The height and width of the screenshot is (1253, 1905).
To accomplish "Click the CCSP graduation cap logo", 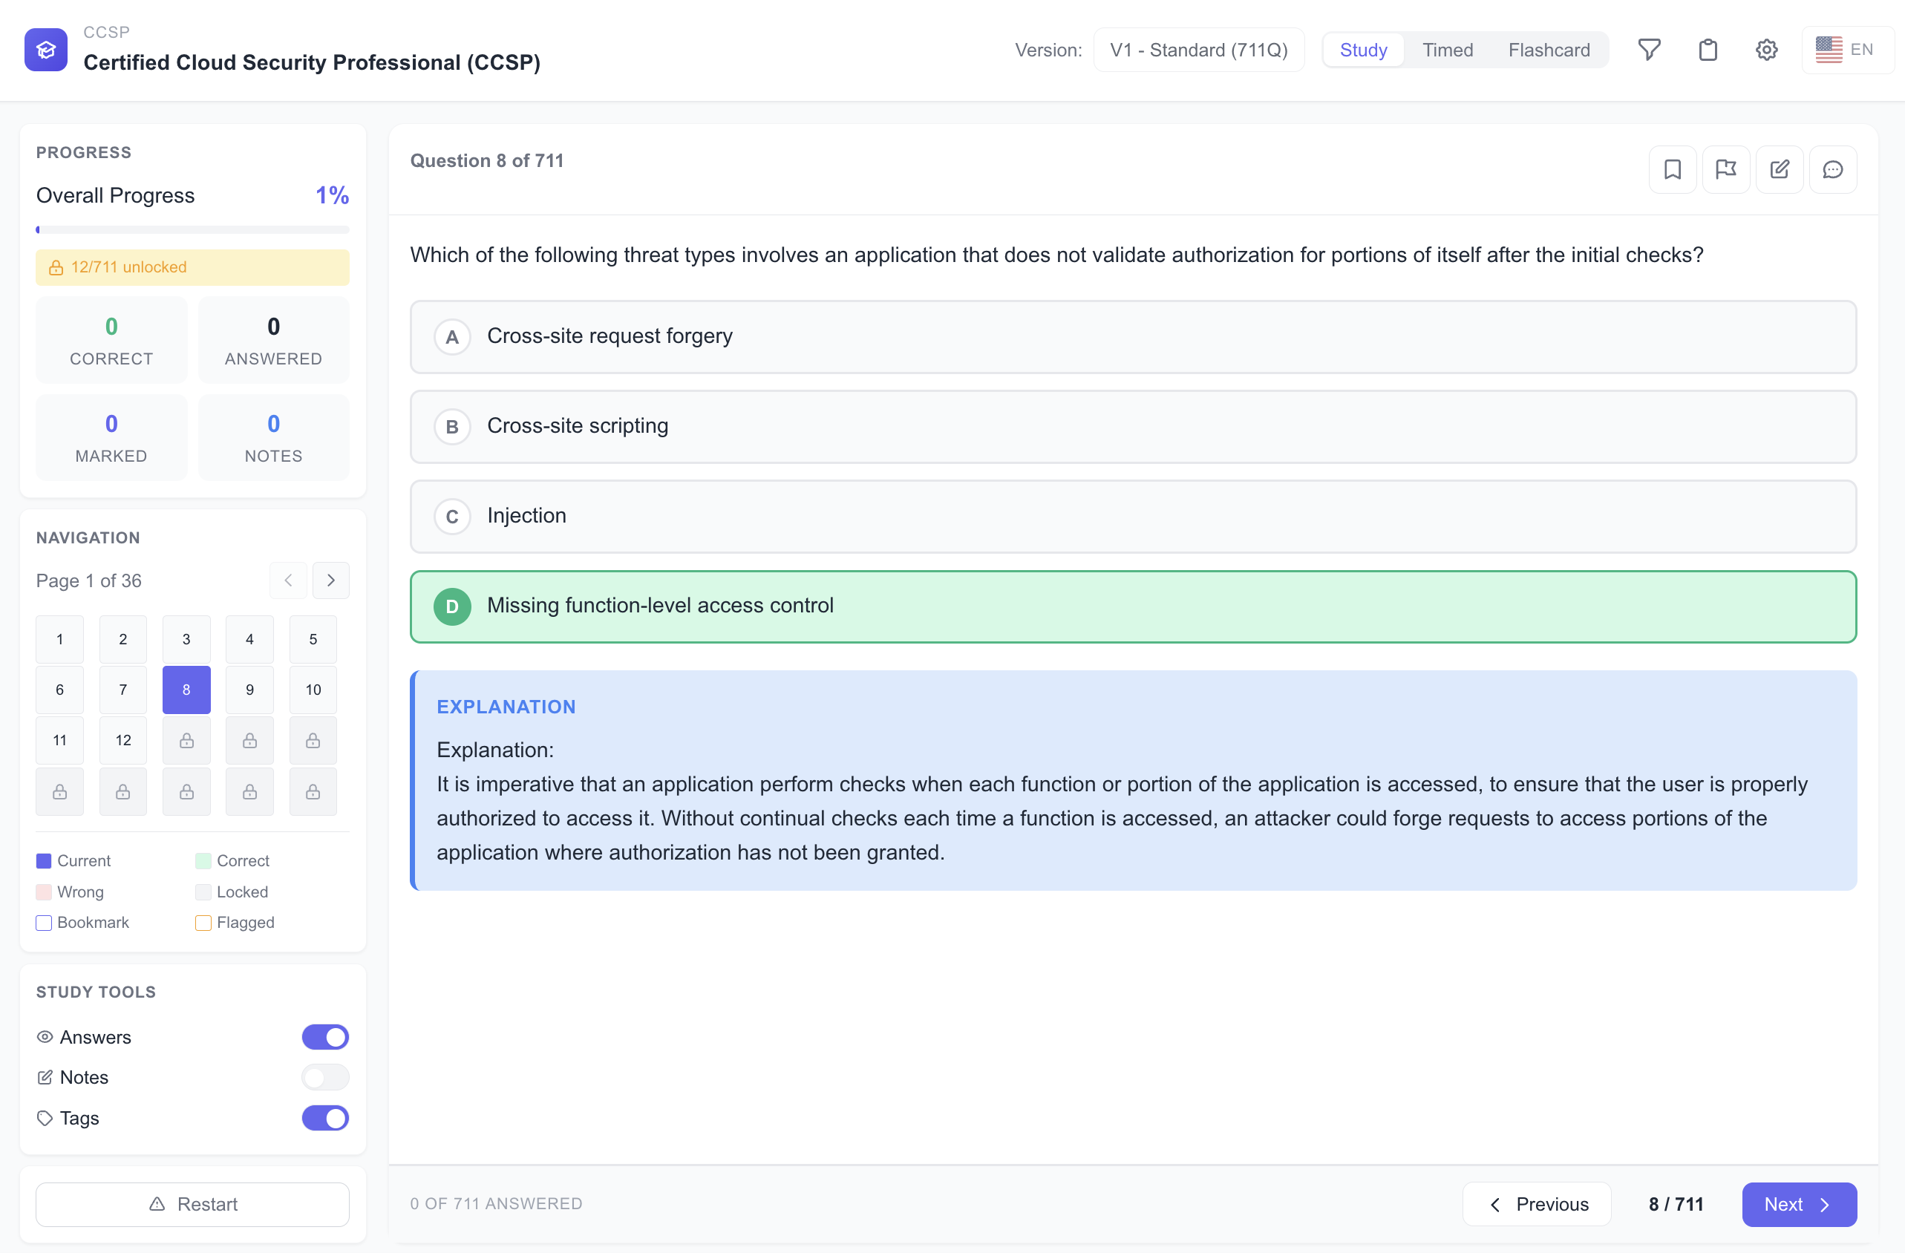I will point(45,50).
